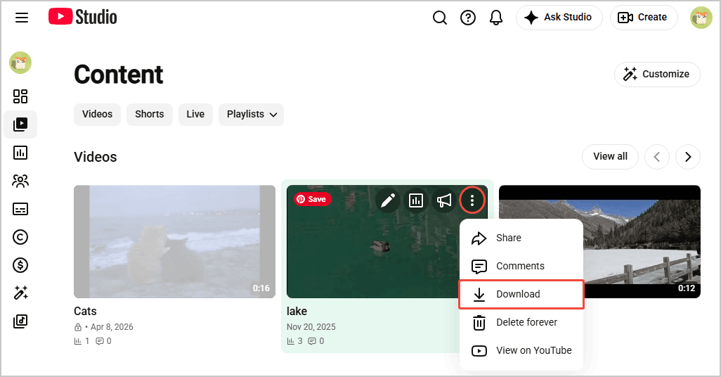
Task: Click the comment count on the Cats video
Action: (103, 341)
